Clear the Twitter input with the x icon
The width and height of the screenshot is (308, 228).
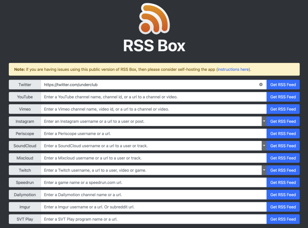261,85
